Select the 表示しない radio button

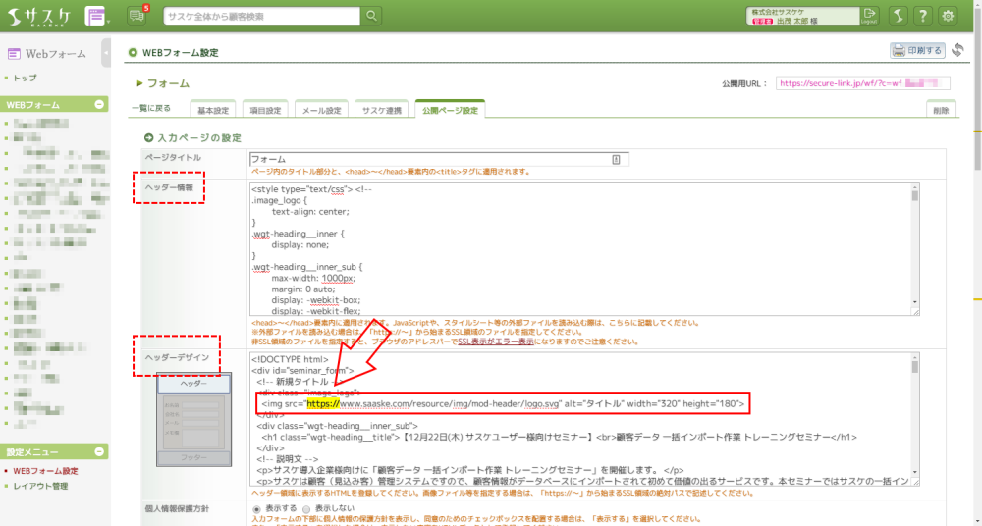coord(306,510)
